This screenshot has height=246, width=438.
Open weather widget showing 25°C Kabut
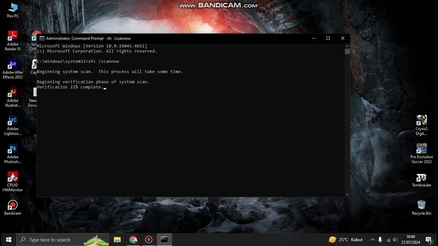(346, 240)
